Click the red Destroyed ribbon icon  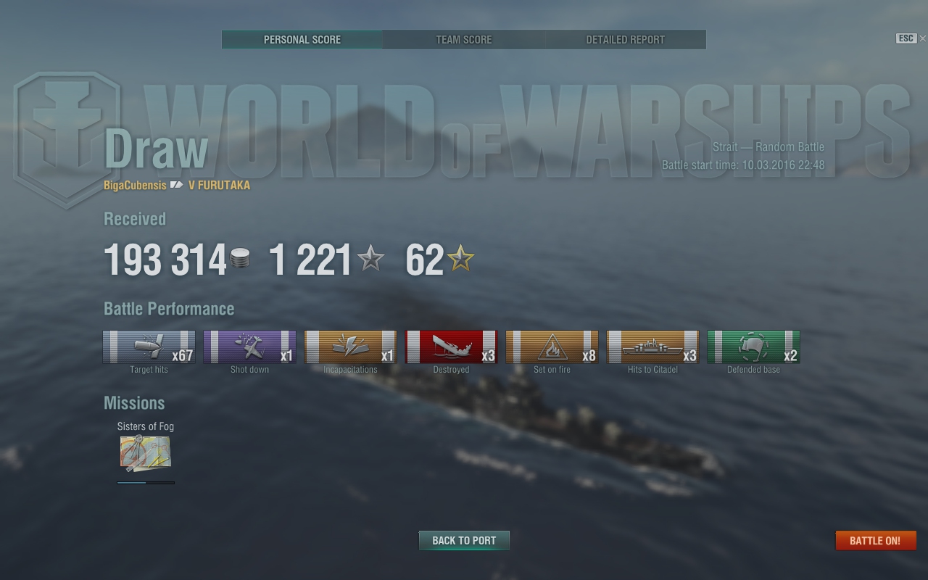(x=451, y=347)
